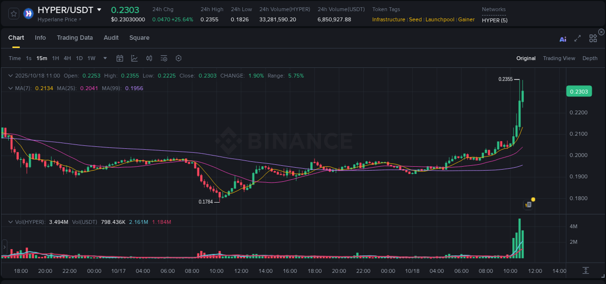Screen dimensions: 606x284
Task: Expand the extra timeframes dropdown arrow
Action: pos(104,58)
